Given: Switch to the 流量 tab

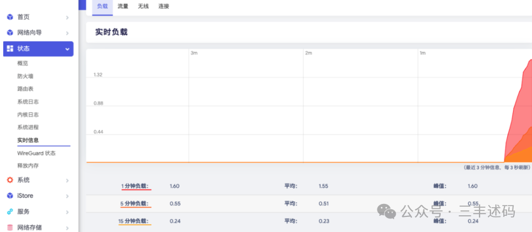Looking at the screenshot, I should pos(123,6).
